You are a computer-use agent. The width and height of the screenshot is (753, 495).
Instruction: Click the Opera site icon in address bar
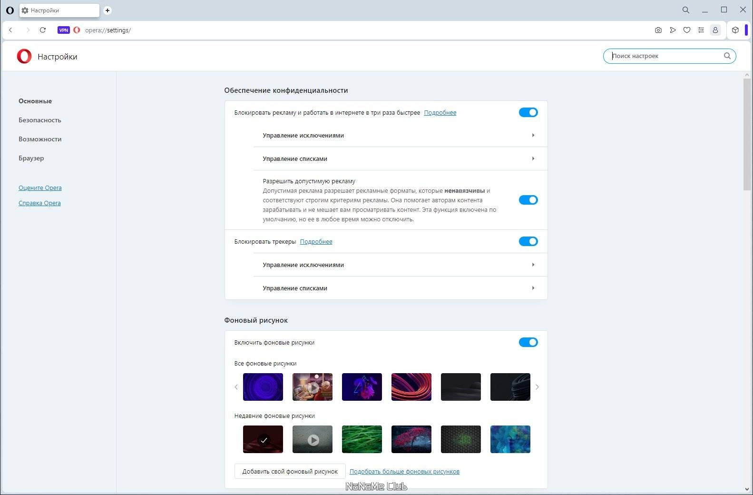tap(77, 30)
